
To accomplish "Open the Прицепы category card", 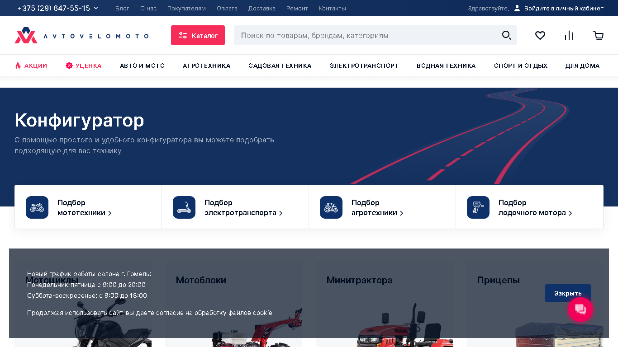I will [535, 304].
